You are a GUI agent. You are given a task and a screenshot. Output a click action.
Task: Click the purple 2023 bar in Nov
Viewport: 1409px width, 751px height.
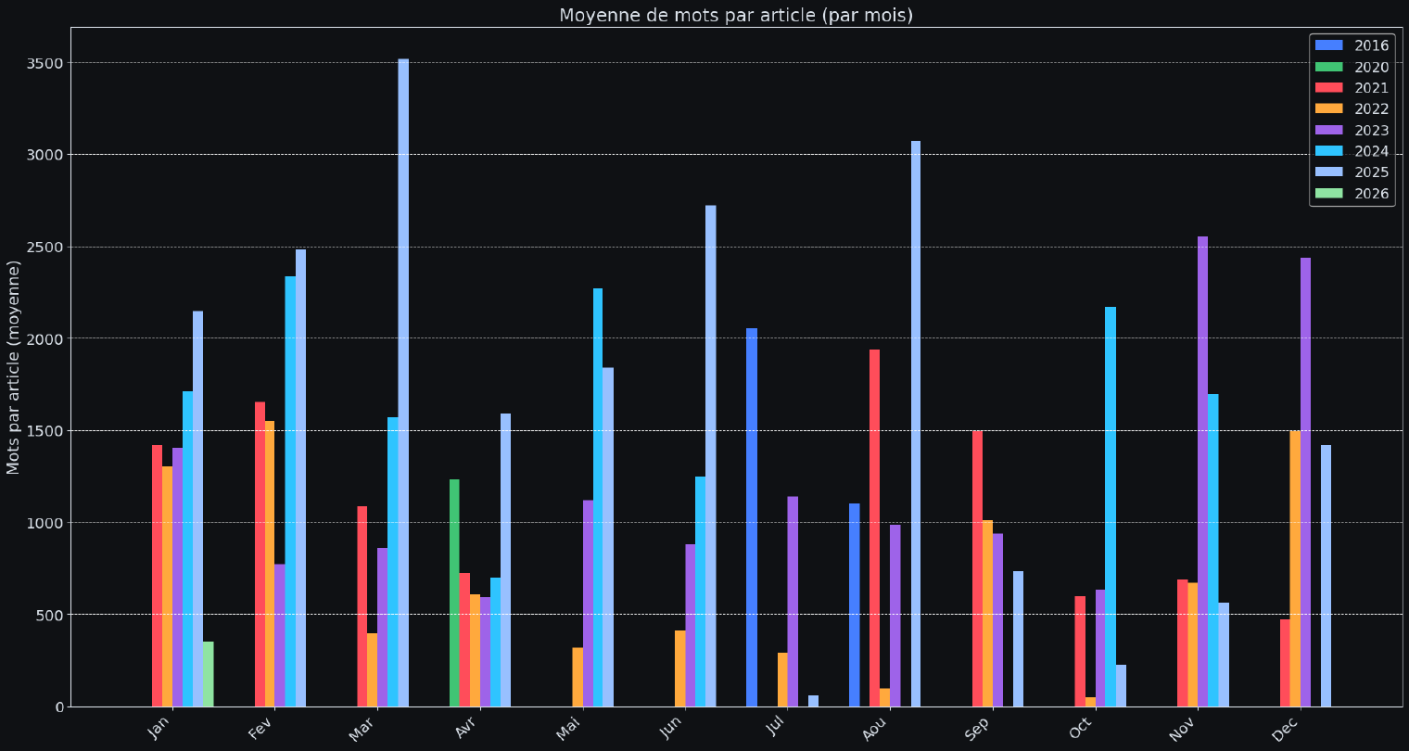tap(1202, 471)
